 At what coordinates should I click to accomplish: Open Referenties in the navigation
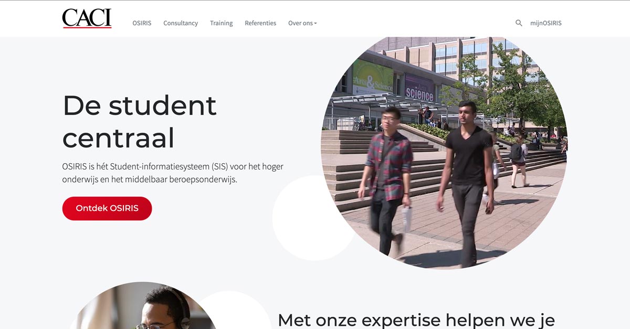click(260, 23)
